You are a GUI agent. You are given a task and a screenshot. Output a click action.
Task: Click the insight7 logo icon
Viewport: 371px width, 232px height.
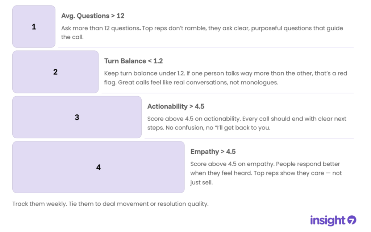(352, 220)
